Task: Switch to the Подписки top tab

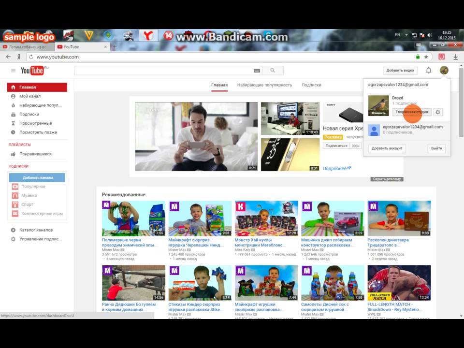Action: tap(311, 85)
